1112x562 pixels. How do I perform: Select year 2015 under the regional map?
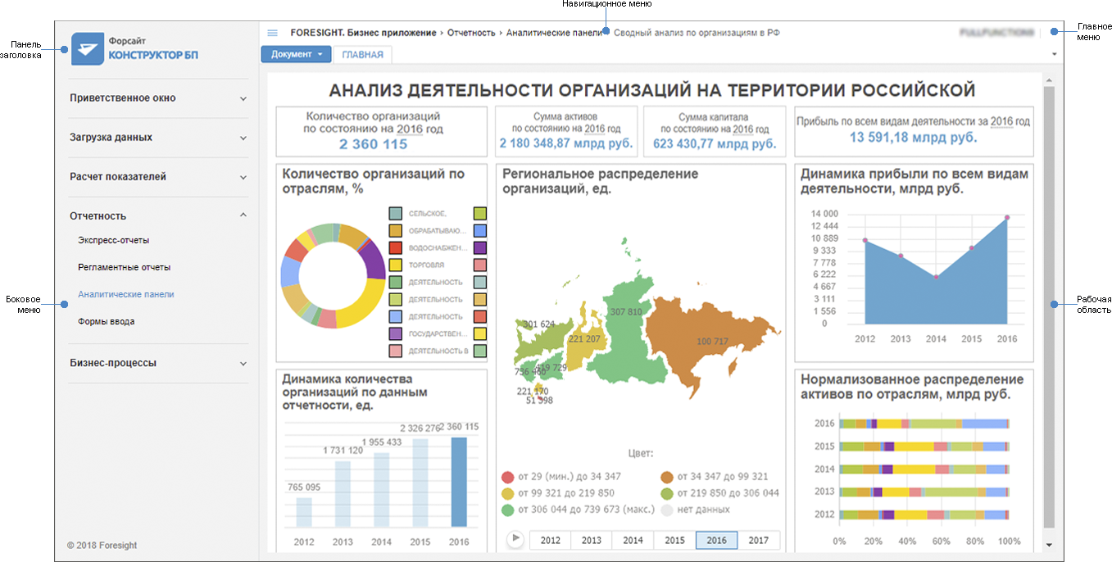pos(674,540)
